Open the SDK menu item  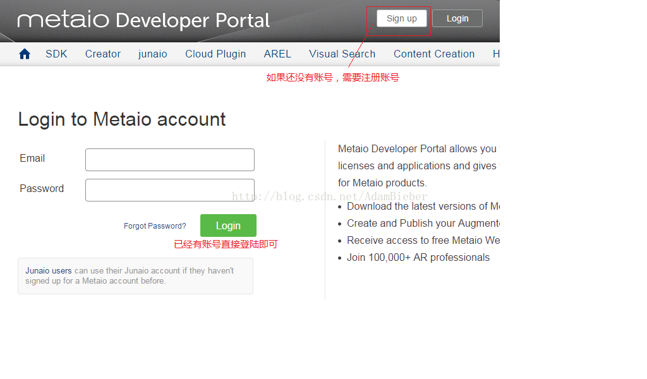coord(56,54)
